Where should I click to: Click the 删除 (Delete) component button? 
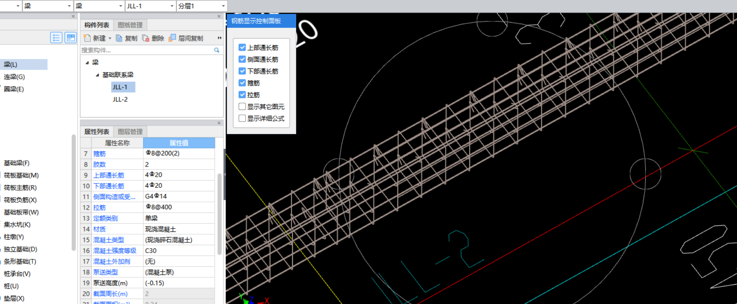(153, 38)
